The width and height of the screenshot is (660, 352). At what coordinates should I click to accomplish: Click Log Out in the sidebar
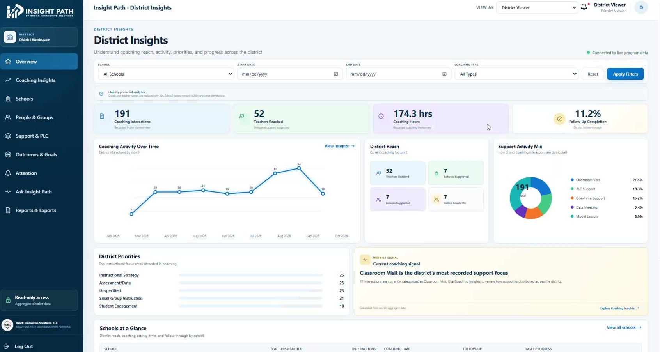click(x=23, y=347)
